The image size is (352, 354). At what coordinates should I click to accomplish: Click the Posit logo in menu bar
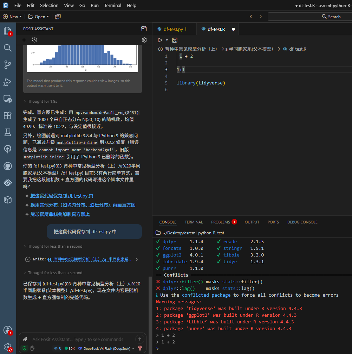[6, 5]
